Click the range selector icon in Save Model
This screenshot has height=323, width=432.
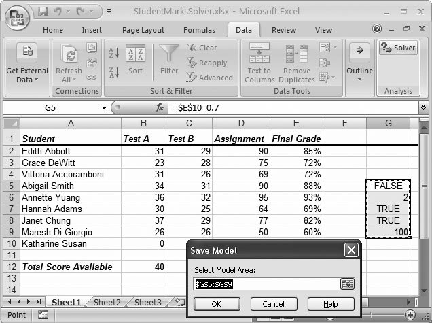pyautogui.click(x=348, y=284)
